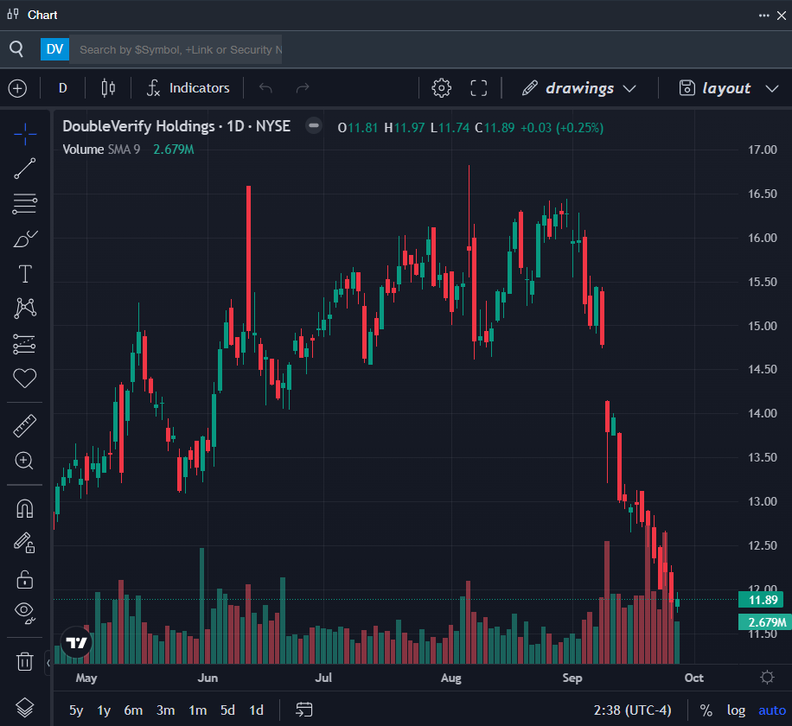Open chart settings gear icon
The height and width of the screenshot is (726, 792).
(x=441, y=88)
